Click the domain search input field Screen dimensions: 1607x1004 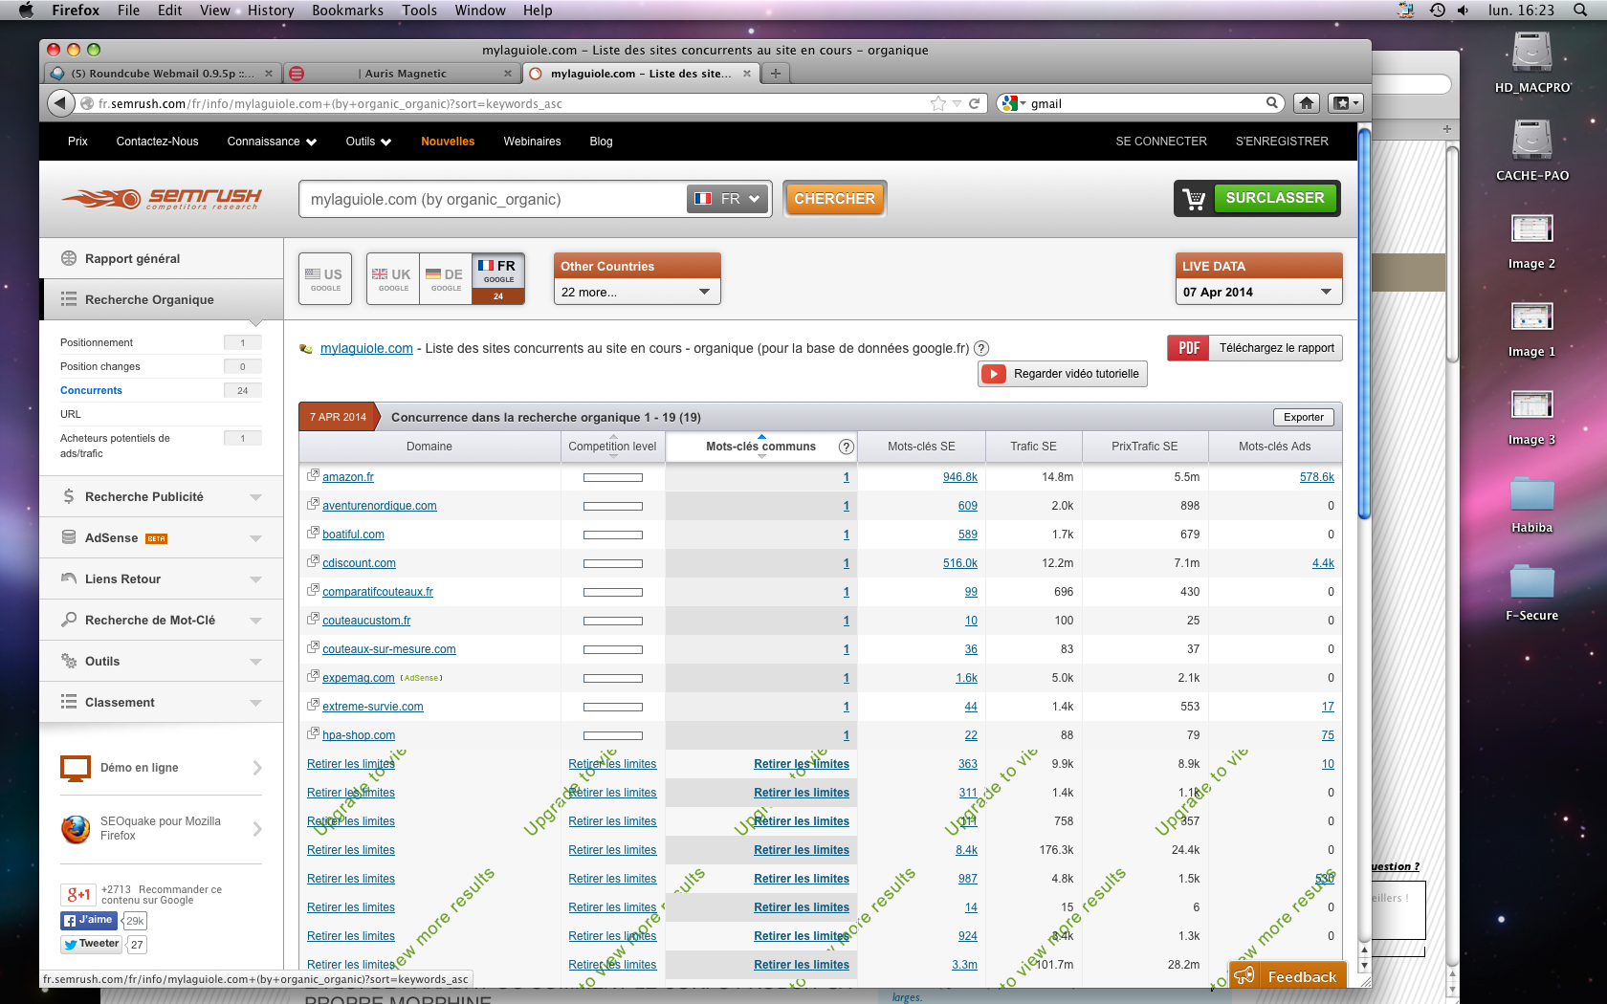pyautogui.click(x=493, y=199)
